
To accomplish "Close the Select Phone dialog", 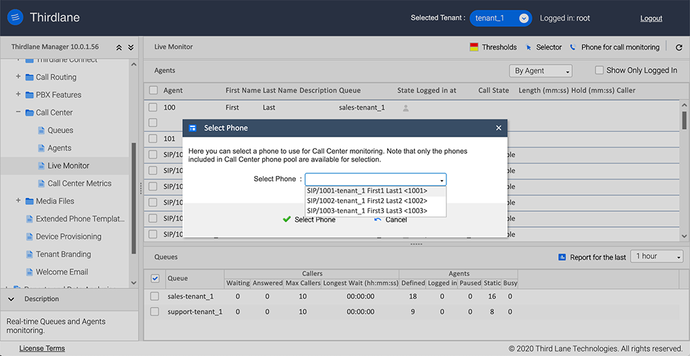I will (x=499, y=128).
